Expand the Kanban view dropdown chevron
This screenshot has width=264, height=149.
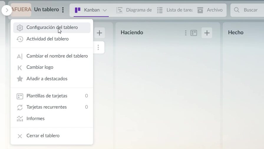click(105, 10)
